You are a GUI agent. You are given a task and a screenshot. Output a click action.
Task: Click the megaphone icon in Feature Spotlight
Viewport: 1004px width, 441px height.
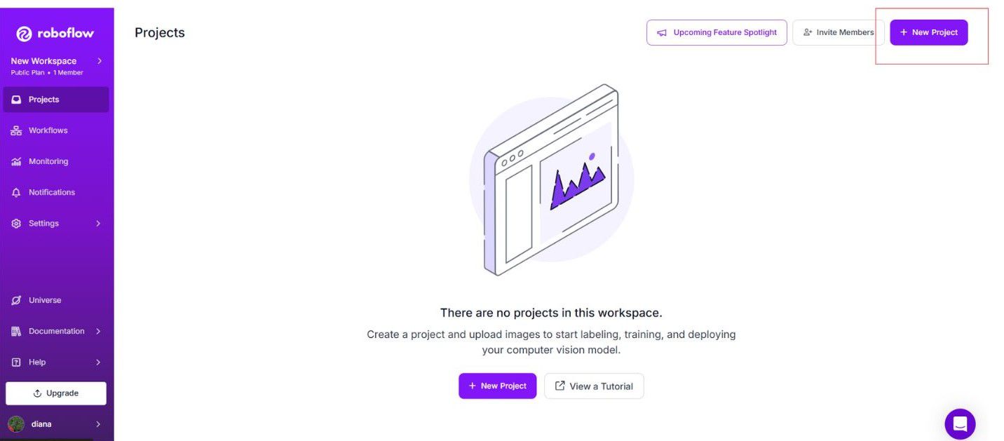662,32
